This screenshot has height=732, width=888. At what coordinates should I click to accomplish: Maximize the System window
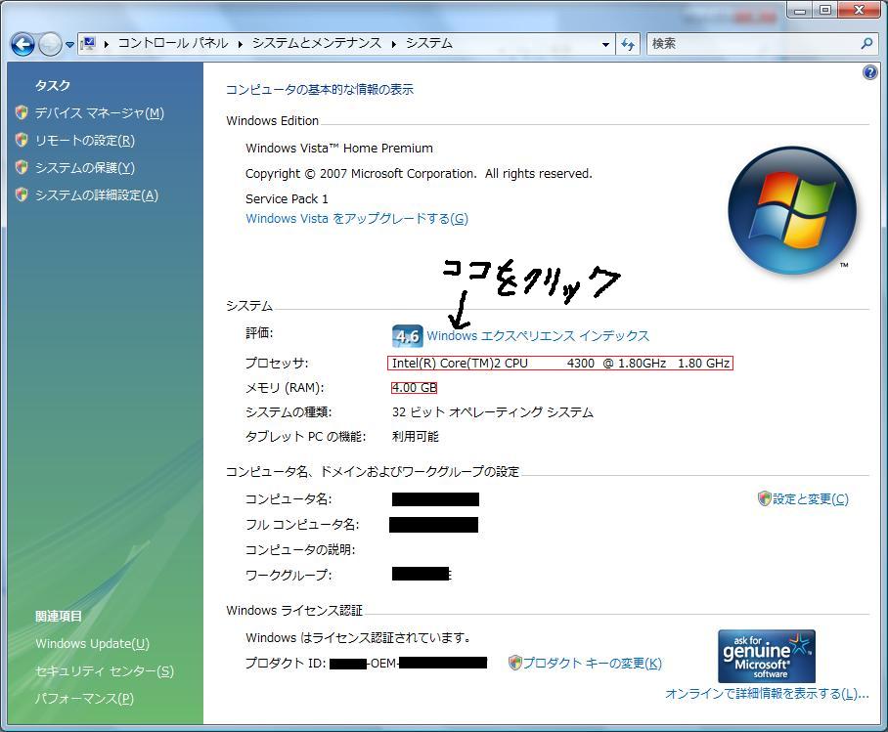825,10
